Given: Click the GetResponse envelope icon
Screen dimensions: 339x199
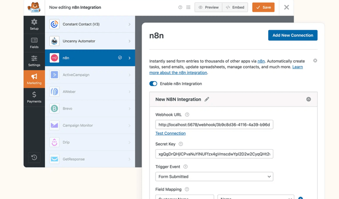Looking at the screenshot, I should [x=54, y=159].
